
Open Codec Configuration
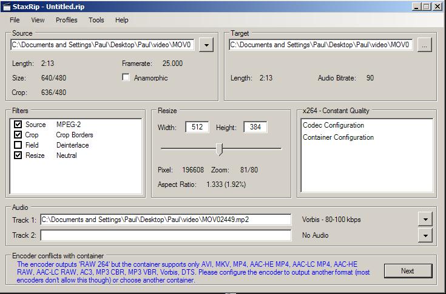(333, 125)
